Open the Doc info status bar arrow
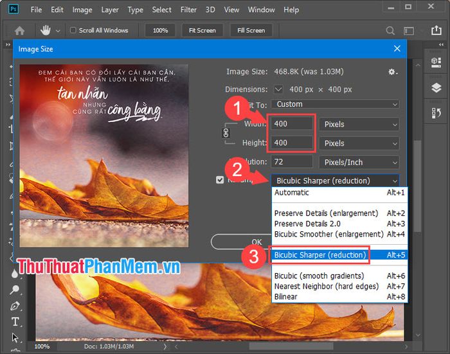450x354 pixels. click(x=165, y=346)
